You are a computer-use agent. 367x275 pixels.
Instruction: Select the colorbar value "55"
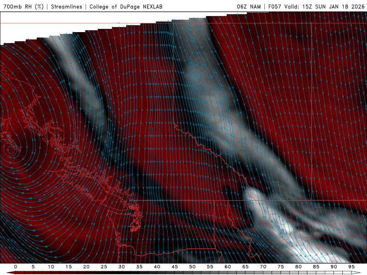(x=210, y=267)
